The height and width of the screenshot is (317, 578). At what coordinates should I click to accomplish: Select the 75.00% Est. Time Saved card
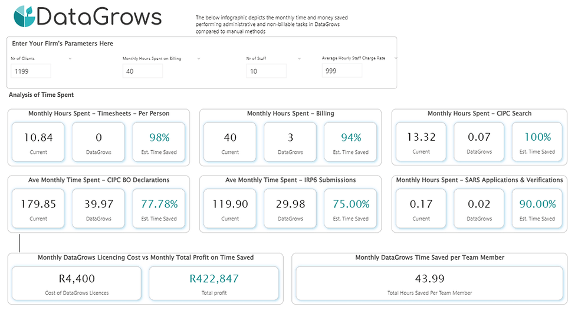[350, 209]
